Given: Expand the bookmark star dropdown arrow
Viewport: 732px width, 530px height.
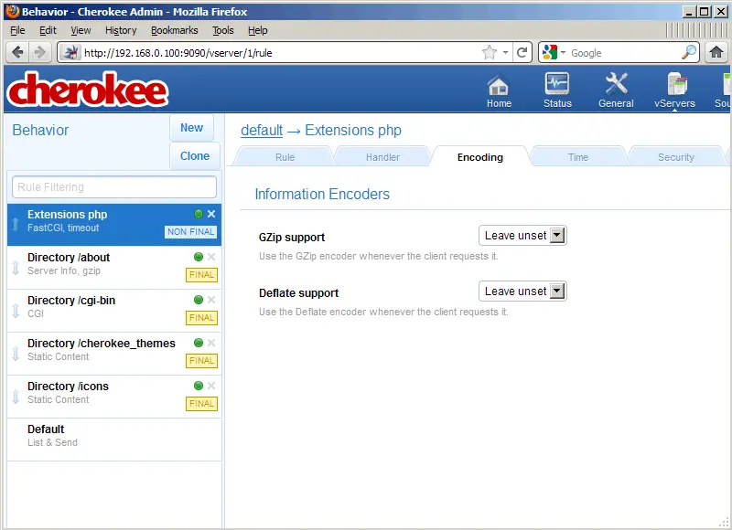Looking at the screenshot, I should coord(505,53).
